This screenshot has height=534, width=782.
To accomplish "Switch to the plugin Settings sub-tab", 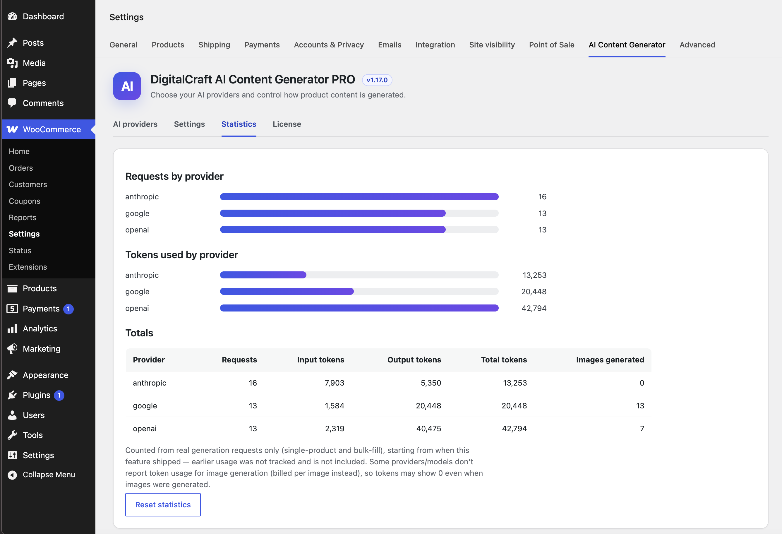I will [x=189, y=124].
